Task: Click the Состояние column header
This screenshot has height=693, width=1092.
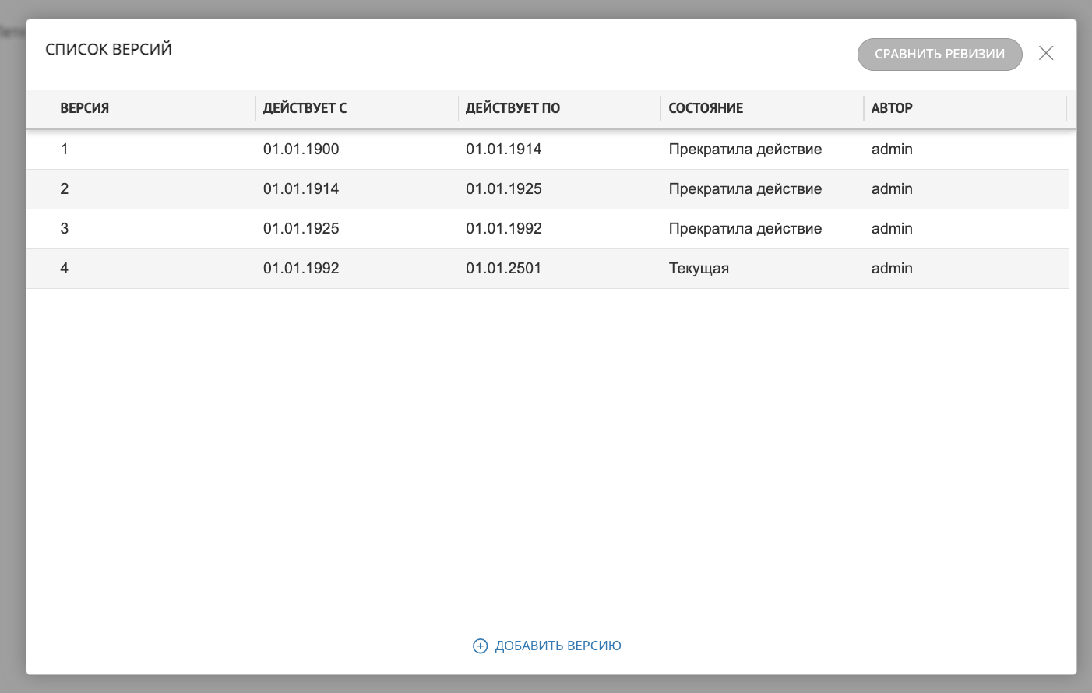Action: [x=706, y=108]
